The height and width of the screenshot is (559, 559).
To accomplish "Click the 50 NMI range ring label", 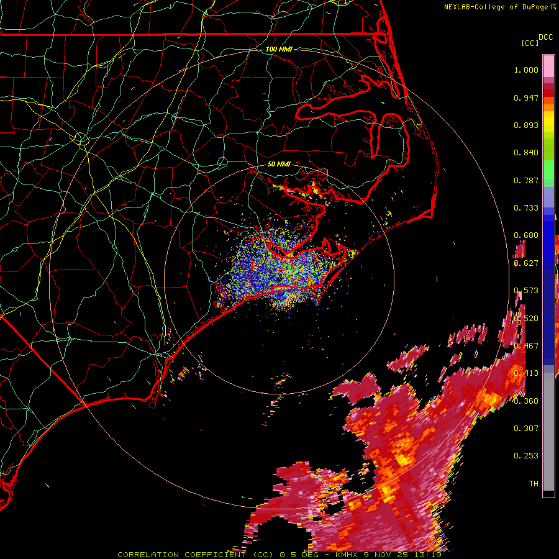I will pyautogui.click(x=279, y=164).
